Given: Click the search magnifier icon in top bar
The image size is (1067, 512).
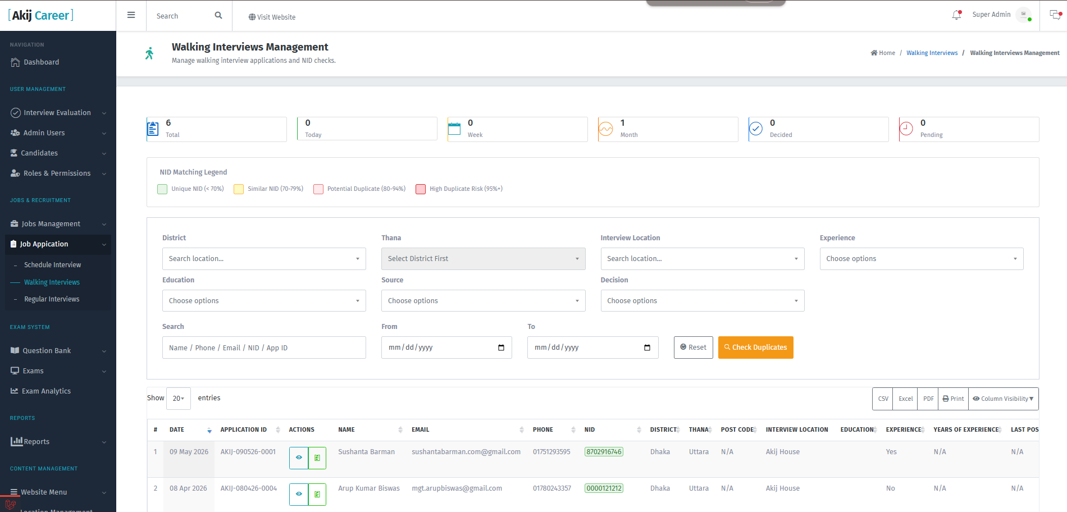Looking at the screenshot, I should pyautogui.click(x=218, y=16).
